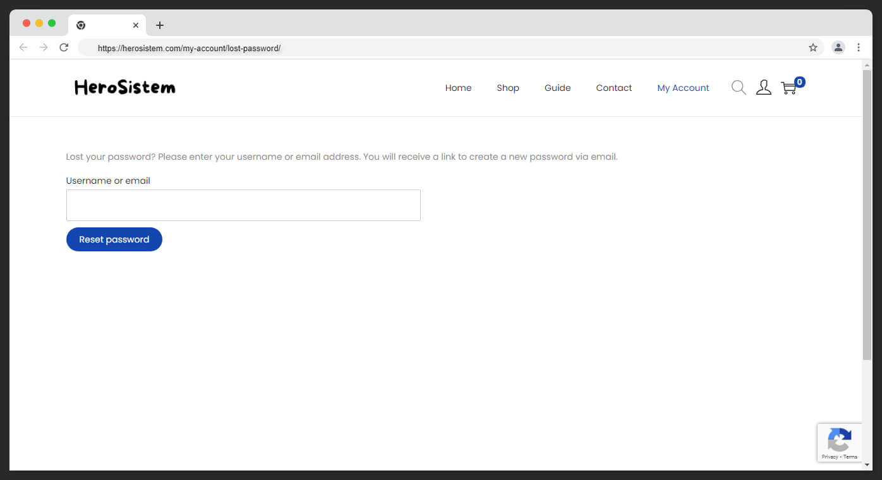The height and width of the screenshot is (480, 882).
Task: Bookmark this page with the star icon
Action: click(x=813, y=47)
